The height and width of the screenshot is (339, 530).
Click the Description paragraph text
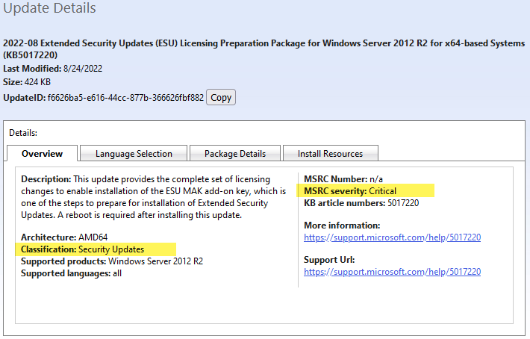pos(154,197)
